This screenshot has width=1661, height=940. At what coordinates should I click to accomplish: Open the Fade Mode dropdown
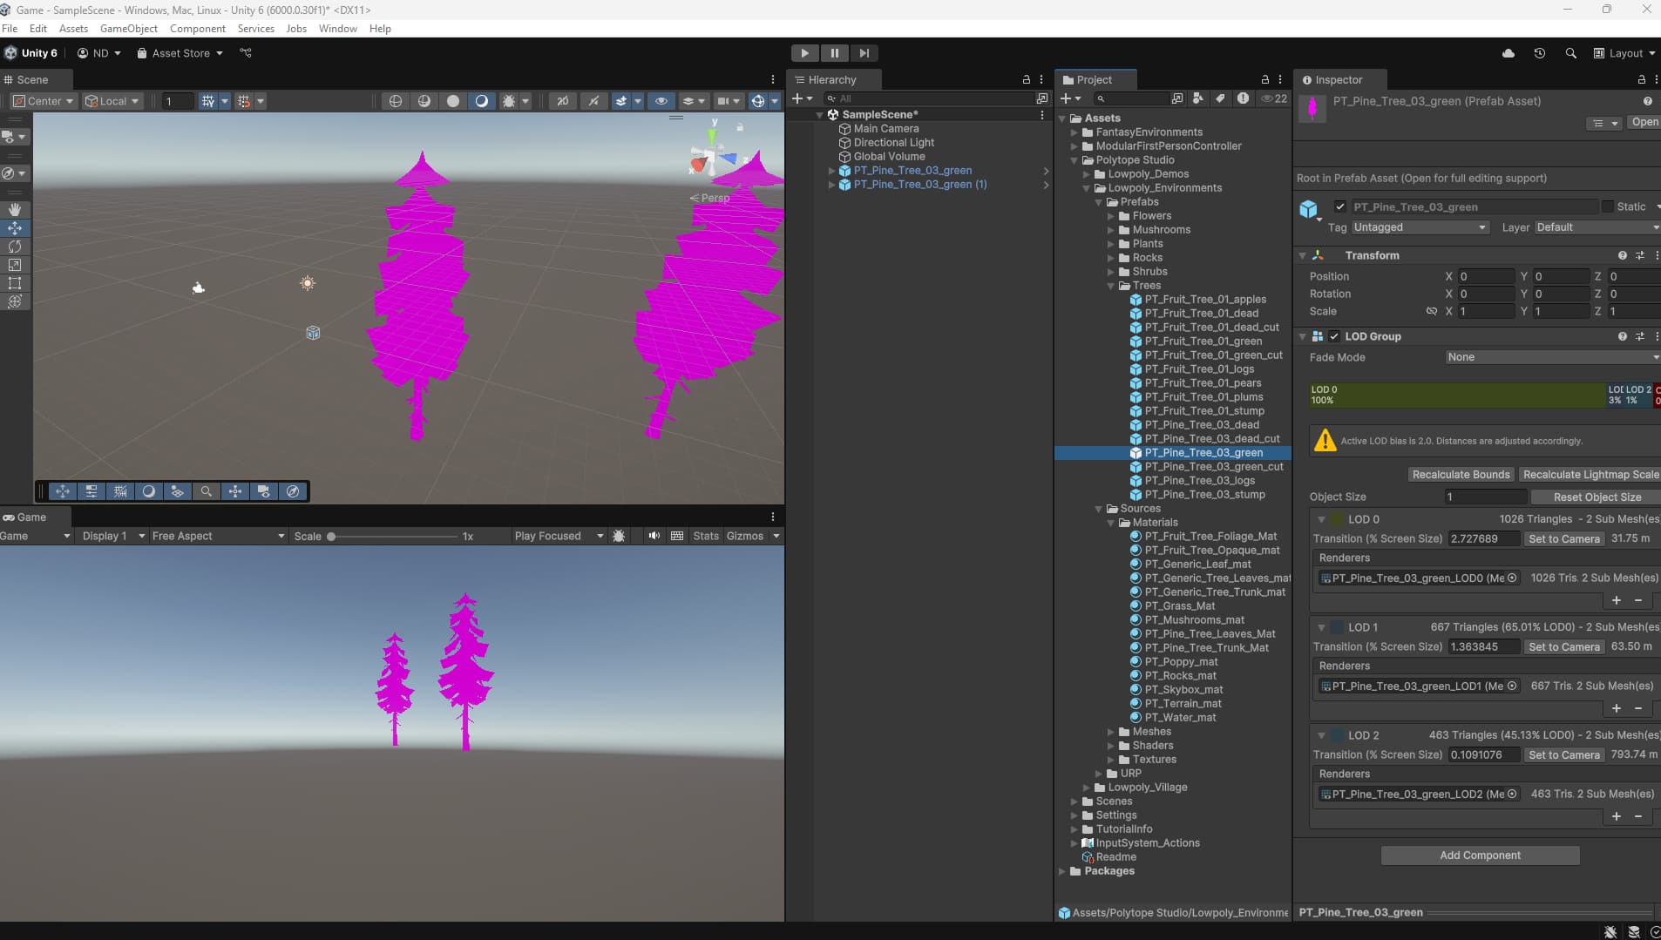click(1550, 357)
